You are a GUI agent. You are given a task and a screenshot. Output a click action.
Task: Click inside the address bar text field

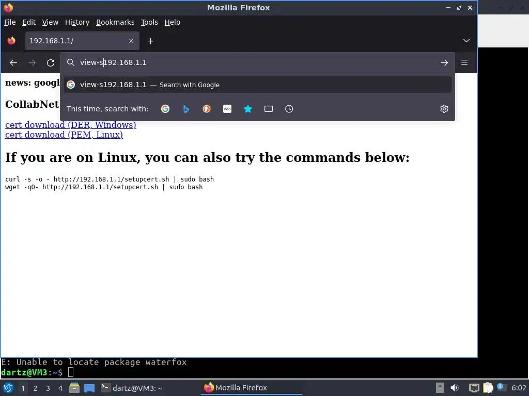(x=256, y=62)
